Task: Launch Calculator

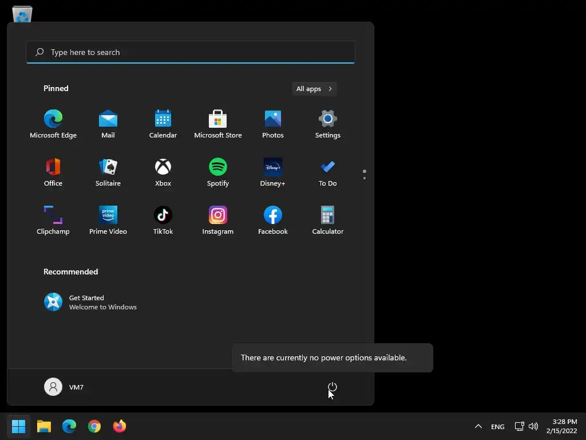Action: tap(328, 221)
